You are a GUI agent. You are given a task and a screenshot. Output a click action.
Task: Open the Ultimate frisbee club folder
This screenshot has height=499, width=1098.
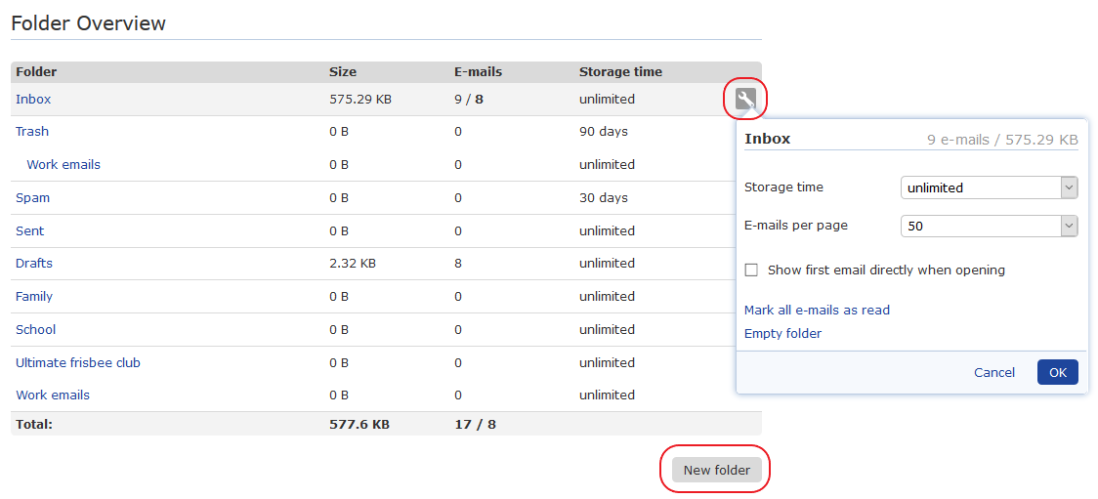[78, 363]
